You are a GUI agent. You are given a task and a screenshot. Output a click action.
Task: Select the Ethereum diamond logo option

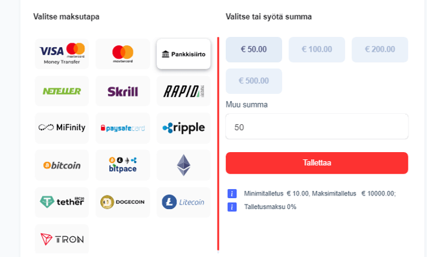[x=184, y=165]
